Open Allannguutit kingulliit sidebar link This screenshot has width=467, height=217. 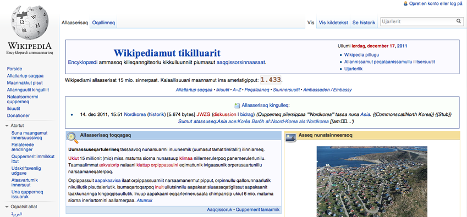click(x=28, y=90)
